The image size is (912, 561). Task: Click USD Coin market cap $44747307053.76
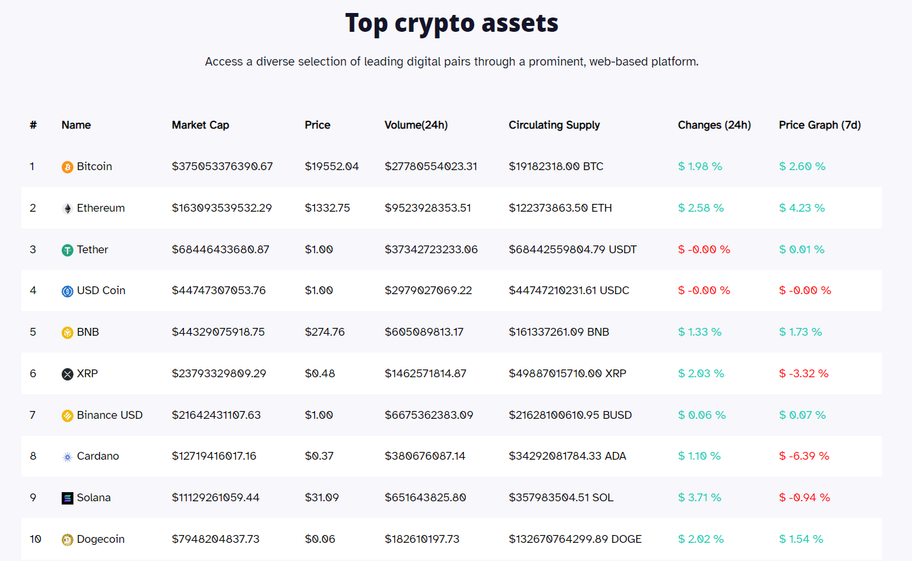[x=218, y=290]
